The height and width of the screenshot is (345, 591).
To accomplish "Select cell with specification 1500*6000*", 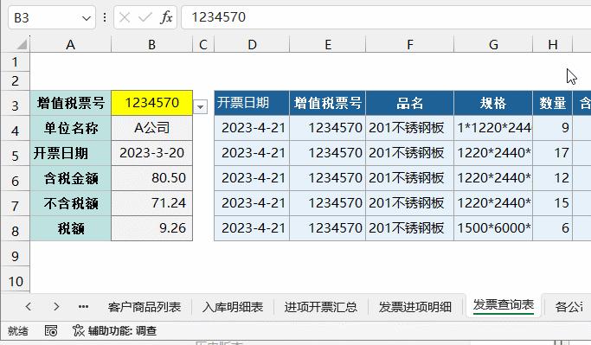I will [x=493, y=228].
